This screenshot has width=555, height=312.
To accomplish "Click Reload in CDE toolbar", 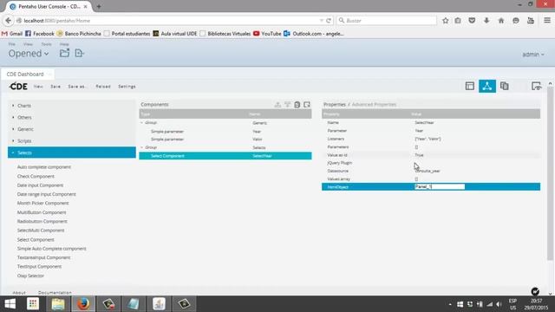I will click(x=103, y=87).
